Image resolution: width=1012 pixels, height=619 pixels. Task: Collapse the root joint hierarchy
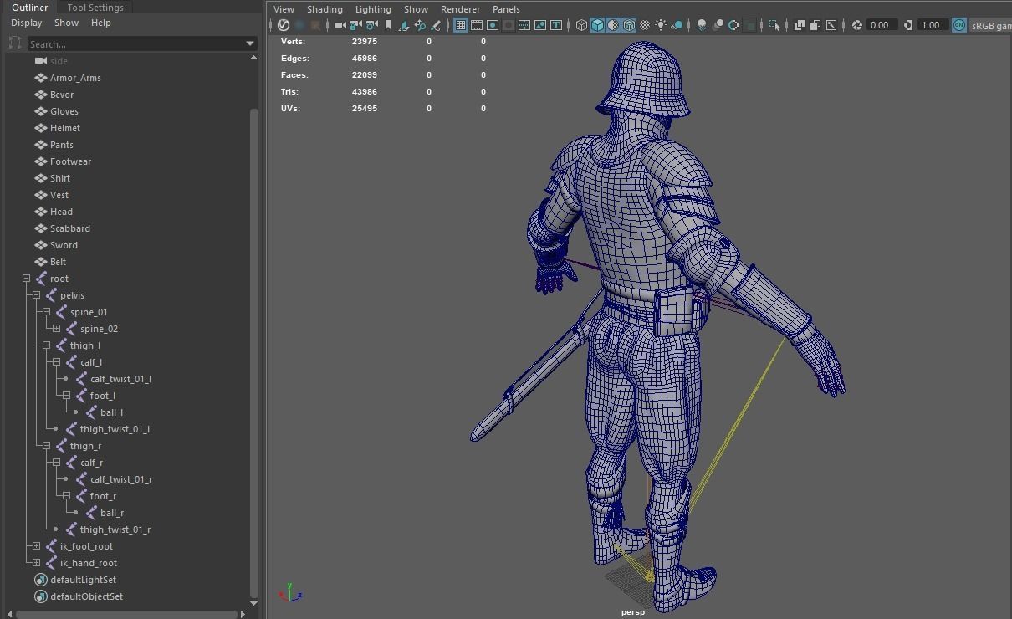coord(26,279)
